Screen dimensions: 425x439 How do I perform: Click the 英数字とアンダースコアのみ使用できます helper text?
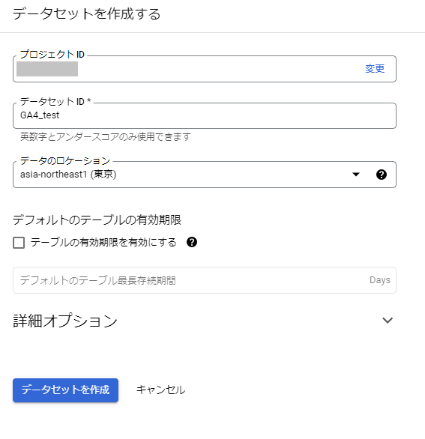pos(106,136)
